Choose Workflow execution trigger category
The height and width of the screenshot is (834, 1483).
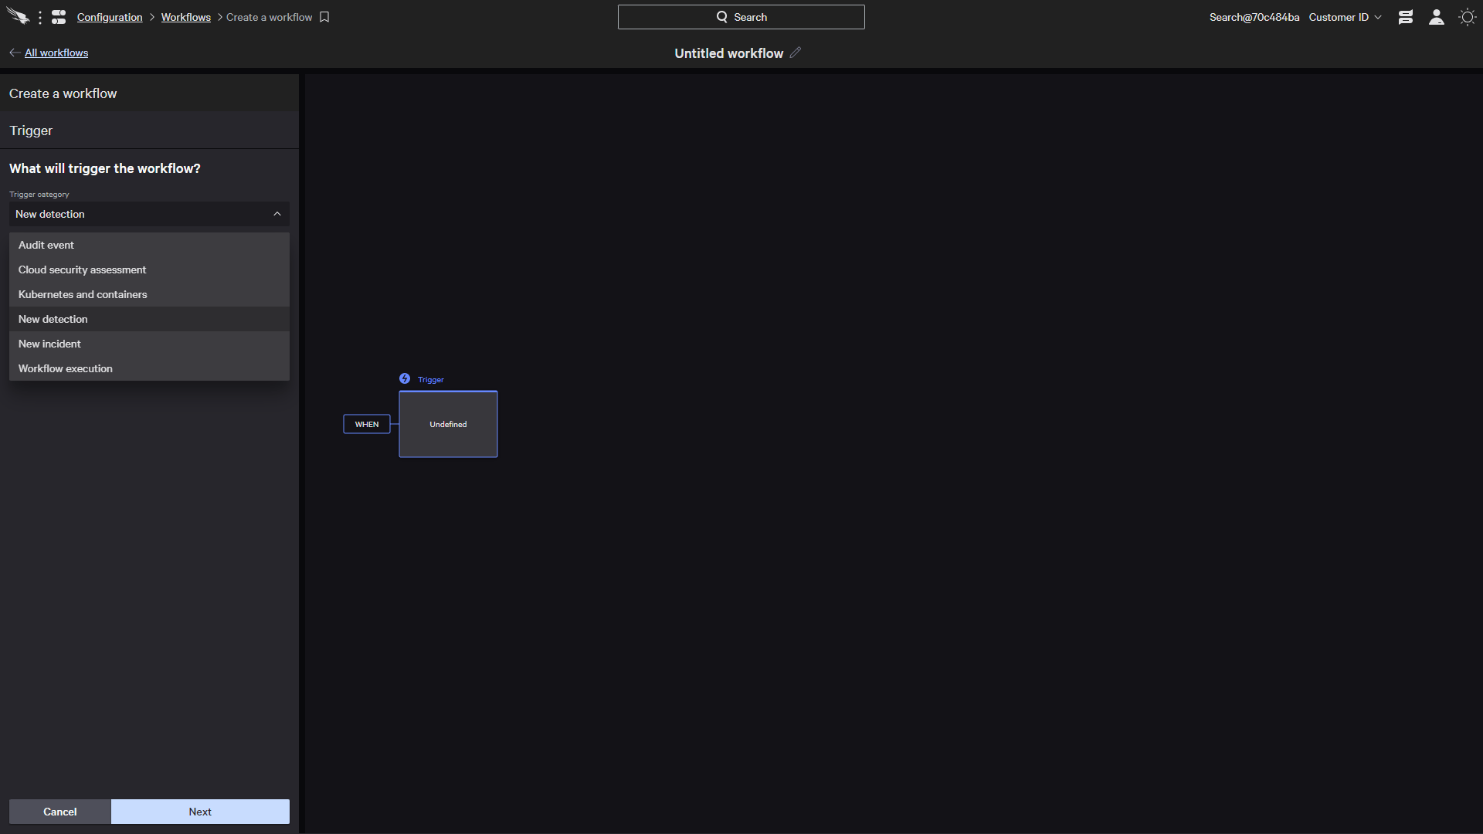pos(66,368)
